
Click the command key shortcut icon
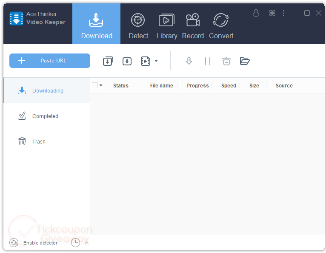point(272,13)
